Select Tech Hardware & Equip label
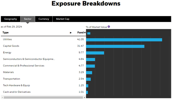The height and width of the screenshot is (100, 172). pyautogui.click(x=16, y=85)
